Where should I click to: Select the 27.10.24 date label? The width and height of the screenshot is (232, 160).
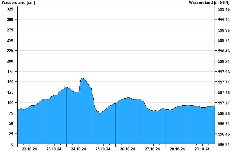153,149
